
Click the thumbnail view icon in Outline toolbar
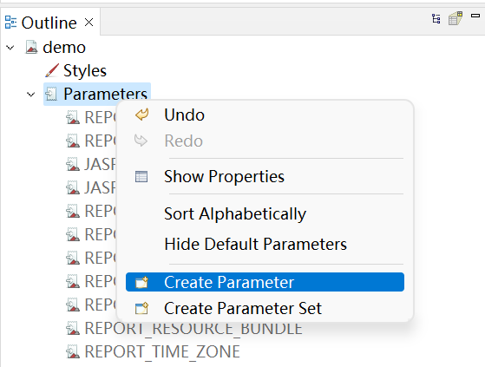click(x=456, y=18)
